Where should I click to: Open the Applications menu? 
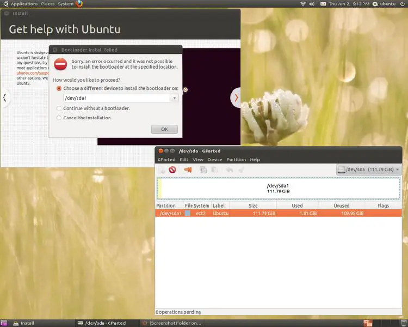pos(24,4)
